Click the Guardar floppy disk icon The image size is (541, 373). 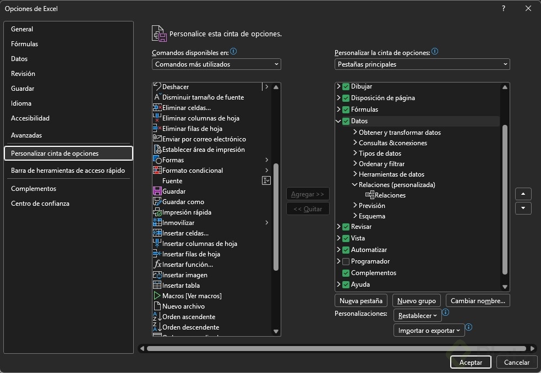[157, 191]
